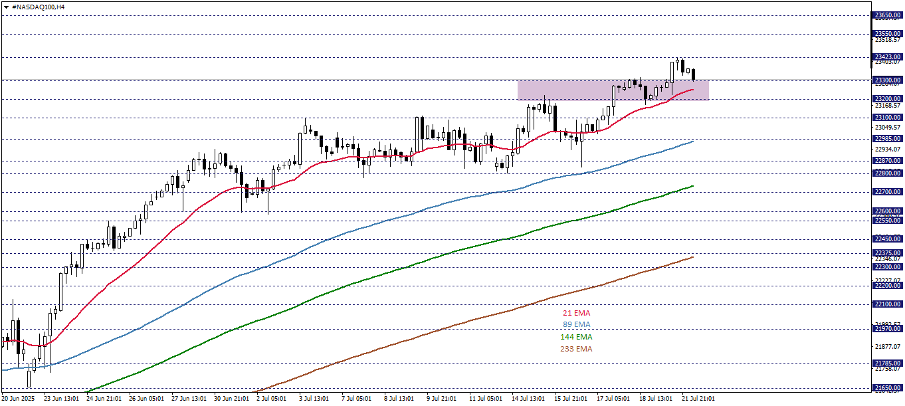Click the 11 Jul 05:01 time label

tap(486, 399)
